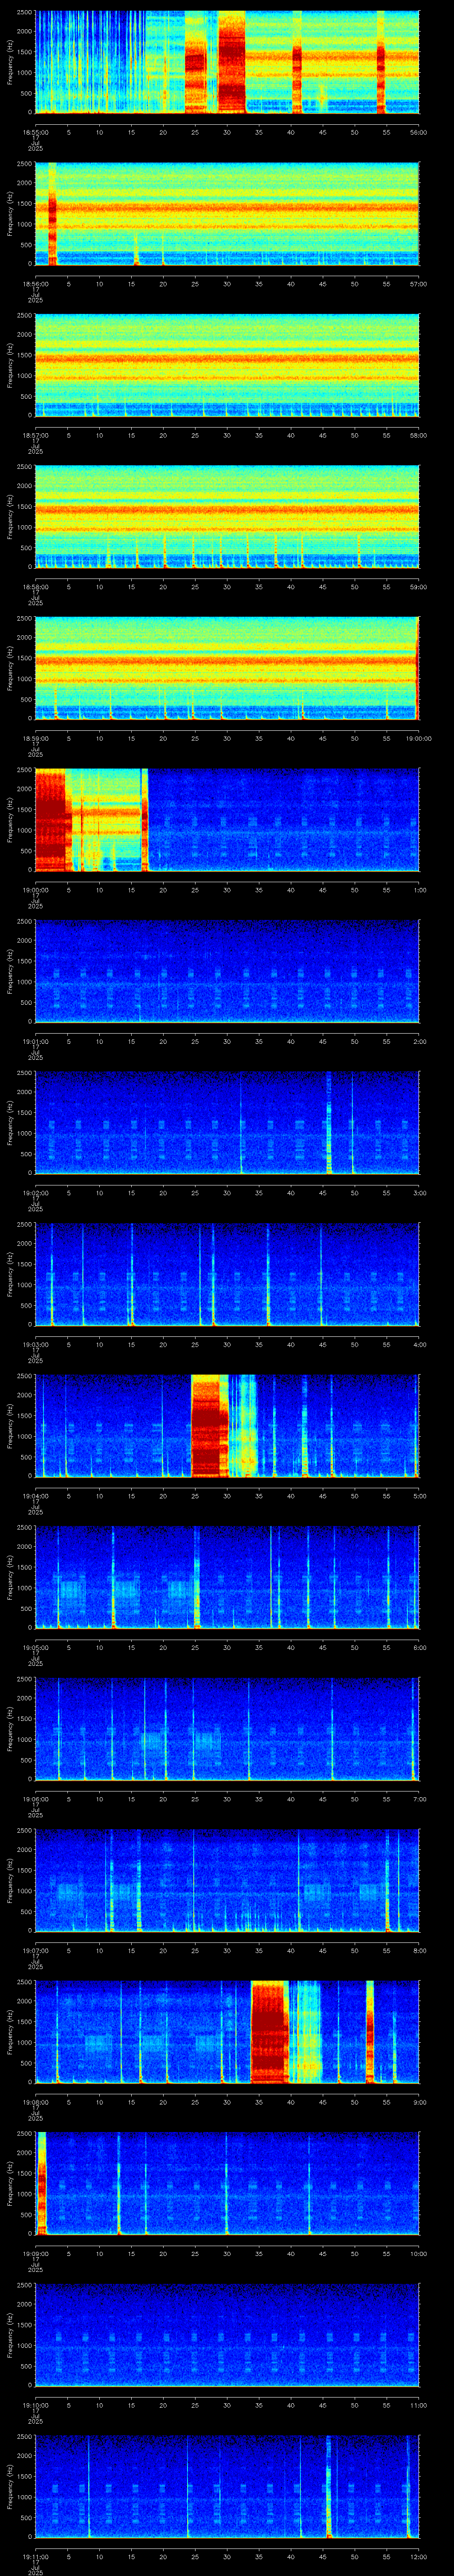This screenshot has height=2576, width=454.
Task: Click the 56:00 end time label
Action: point(419,132)
